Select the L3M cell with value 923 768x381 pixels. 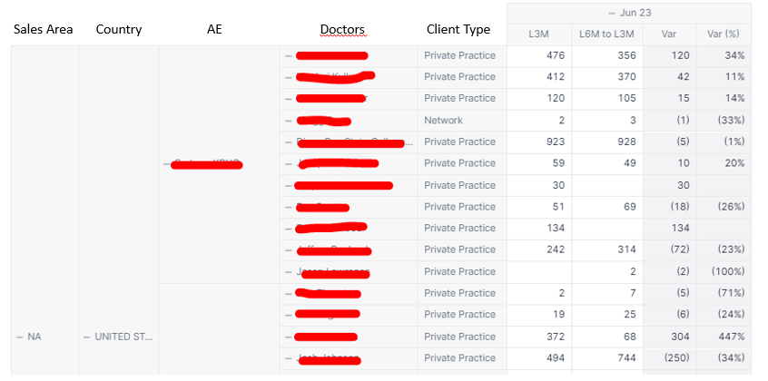tap(539, 142)
